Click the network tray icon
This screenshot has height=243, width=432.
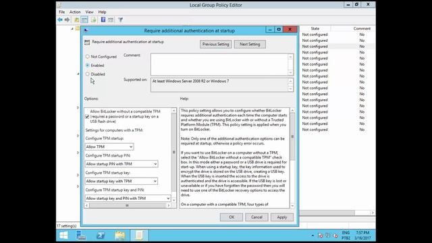click(x=327, y=236)
